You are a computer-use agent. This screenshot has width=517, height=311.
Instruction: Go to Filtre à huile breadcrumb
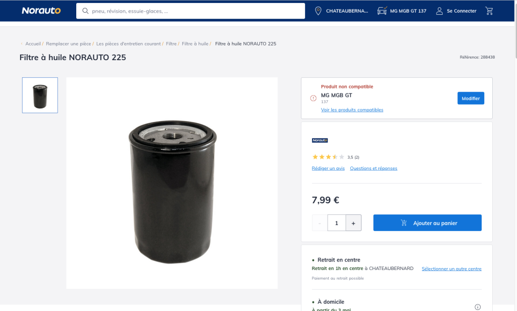pos(195,43)
